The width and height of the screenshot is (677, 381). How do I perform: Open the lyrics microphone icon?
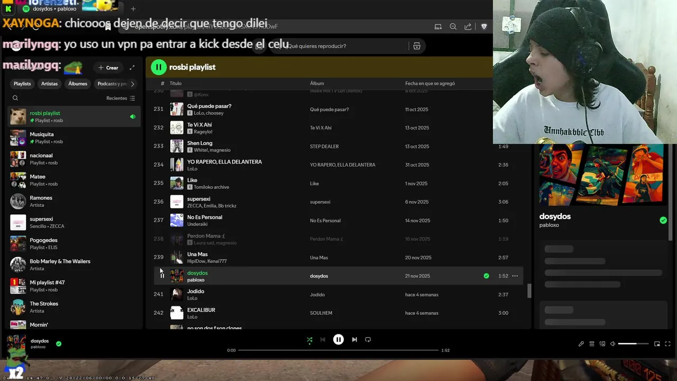click(x=581, y=344)
